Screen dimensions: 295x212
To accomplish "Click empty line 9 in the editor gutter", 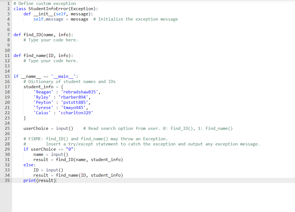I will (8, 45).
